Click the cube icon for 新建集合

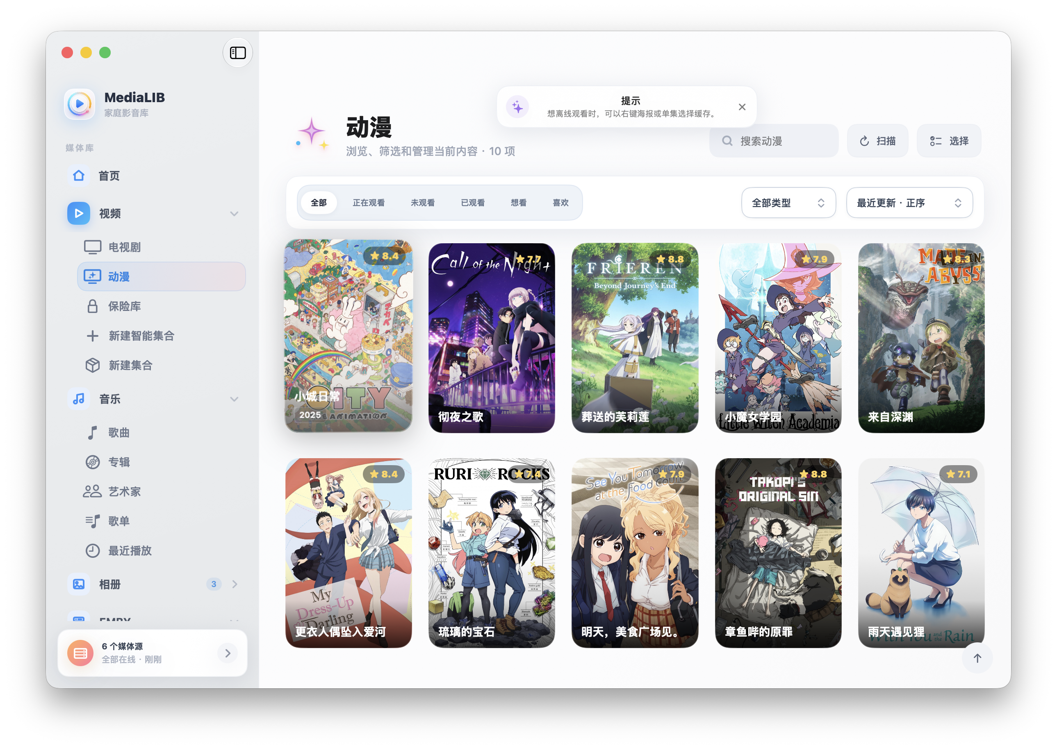(x=93, y=365)
